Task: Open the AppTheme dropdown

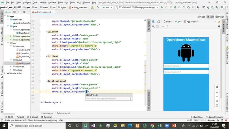Action: pos(191,21)
